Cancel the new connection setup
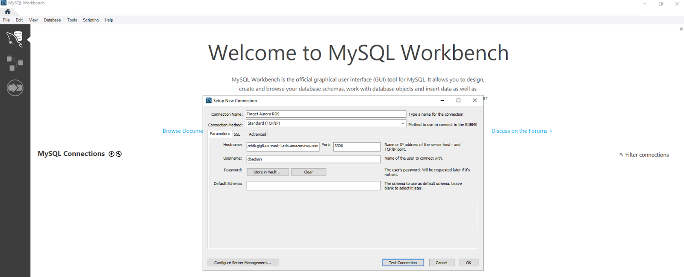This screenshot has width=684, height=277. [x=442, y=262]
